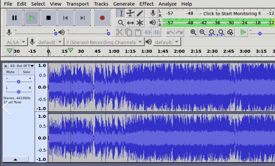Click the playback meter speaker icon
275x166 pixels.
[x=153, y=23]
